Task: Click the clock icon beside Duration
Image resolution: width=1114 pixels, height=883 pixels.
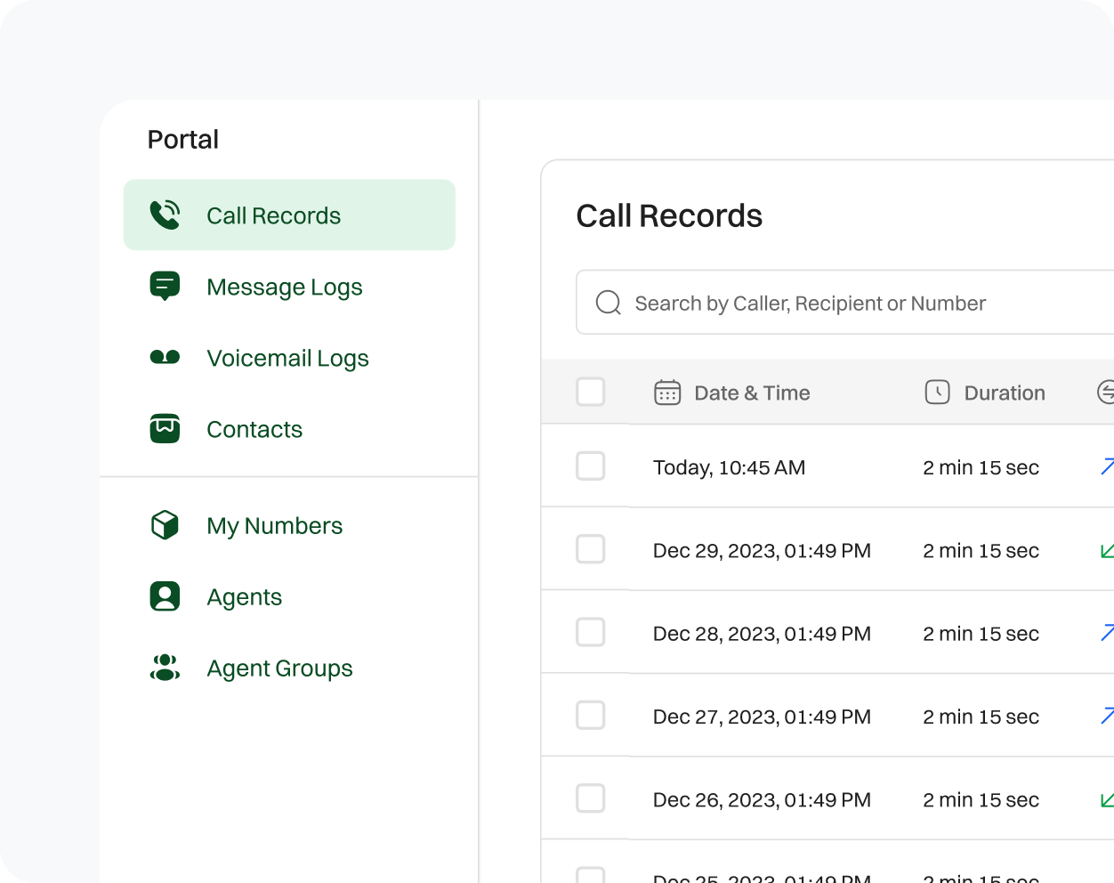Action: pos(938,392)
